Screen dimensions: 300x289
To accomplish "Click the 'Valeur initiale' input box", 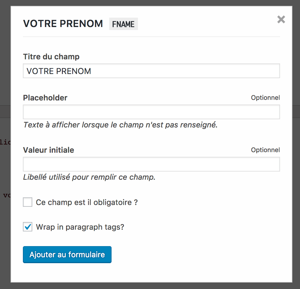I will (151, 164).
